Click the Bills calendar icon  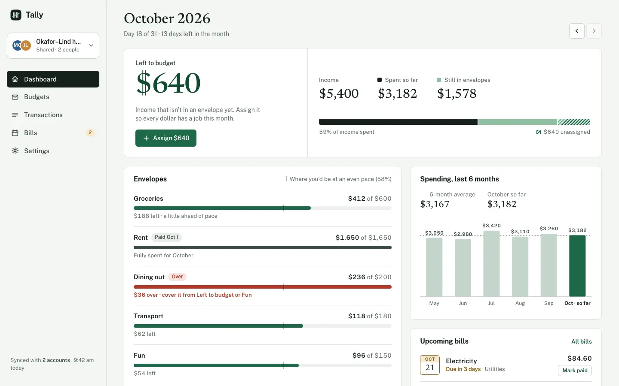coord(15,133)
